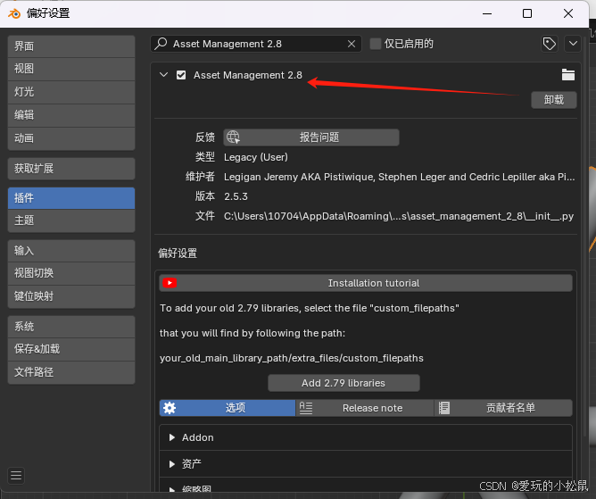Select the 选项 tab in add-on preferences

pyautogui.click(x=228, y=408)
